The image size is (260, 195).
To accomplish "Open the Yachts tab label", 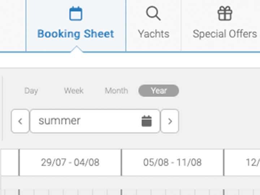I will [153, 34].
